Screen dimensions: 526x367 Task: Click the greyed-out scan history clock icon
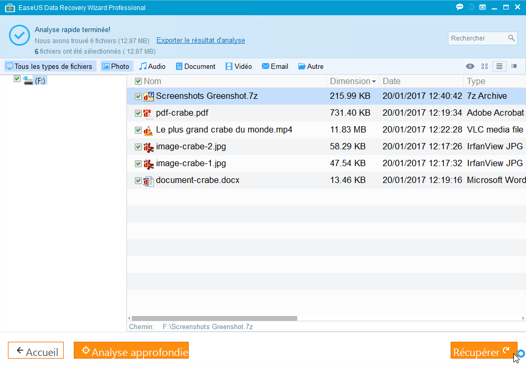point(471,7)
